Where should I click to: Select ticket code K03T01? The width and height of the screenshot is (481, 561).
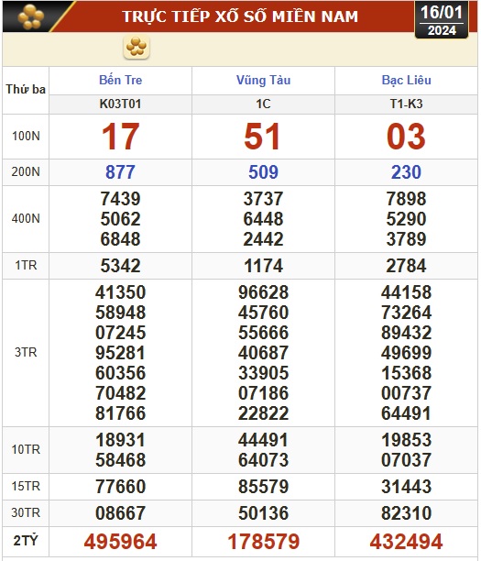click(x=121, y=104)
